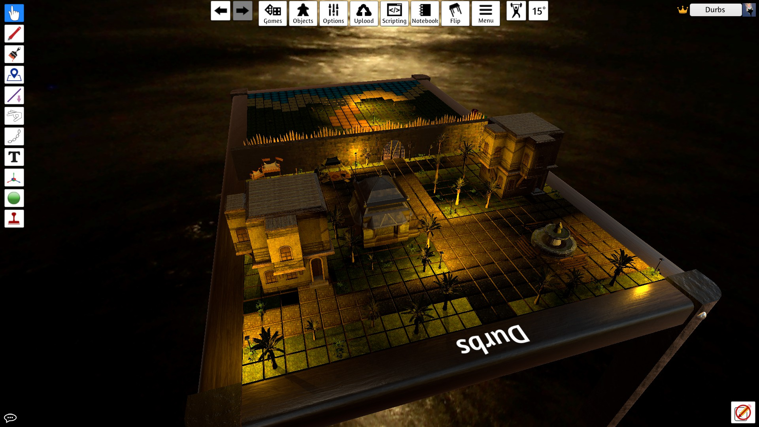Click the Flip table button
Image resolution: width=759 pixels, height=427 pixels.
455,13
